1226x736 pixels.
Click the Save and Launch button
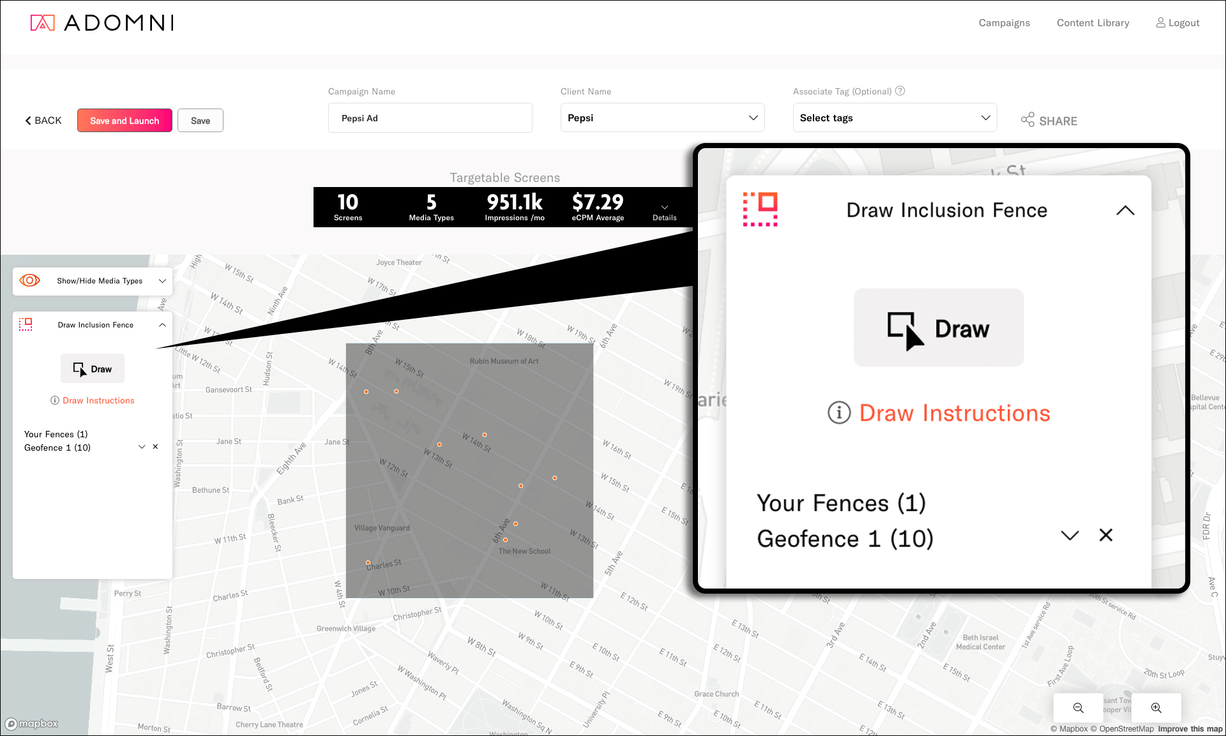point(125,121)
